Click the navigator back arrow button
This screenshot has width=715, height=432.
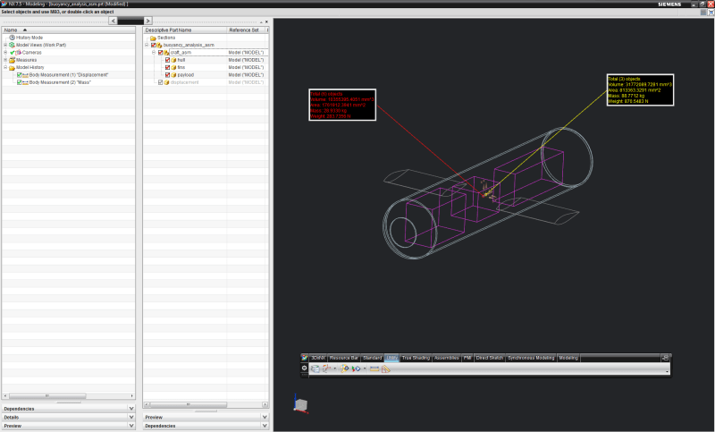pos(114,21)
